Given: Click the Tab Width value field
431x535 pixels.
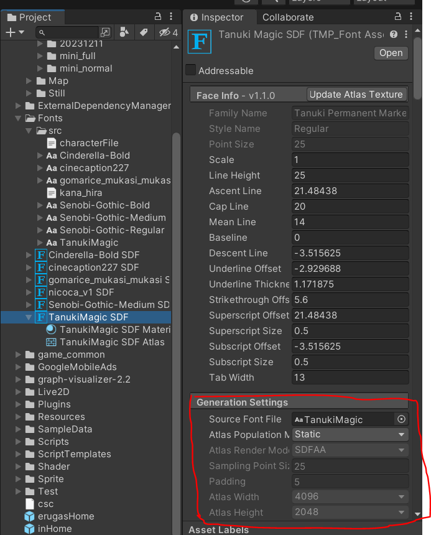Looking at the screenshot, I should 350,378.
